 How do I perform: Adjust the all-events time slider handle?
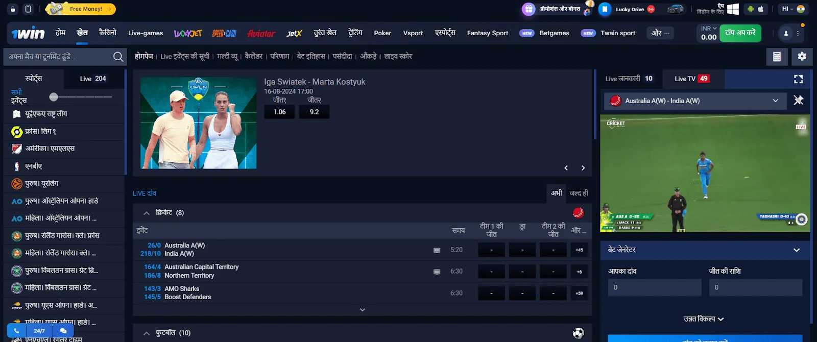point(54,96)
